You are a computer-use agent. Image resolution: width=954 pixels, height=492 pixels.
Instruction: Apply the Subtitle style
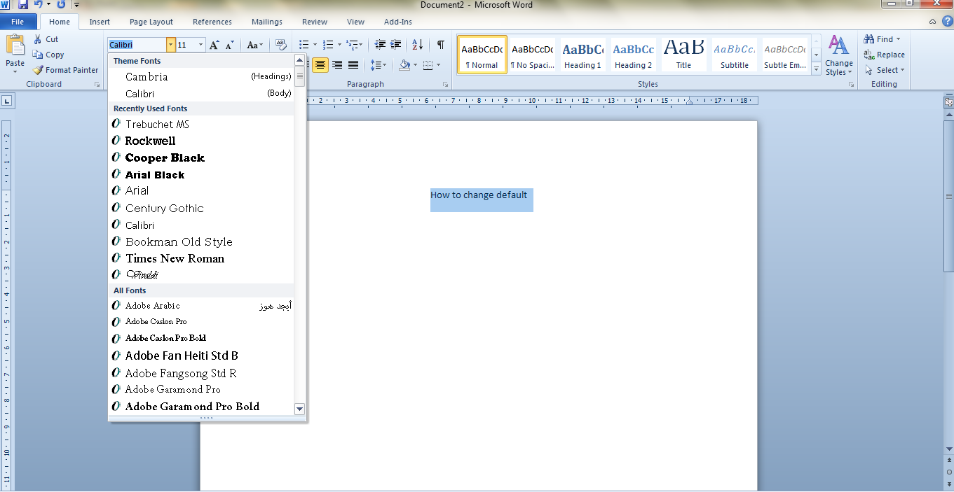pos(735,55)
